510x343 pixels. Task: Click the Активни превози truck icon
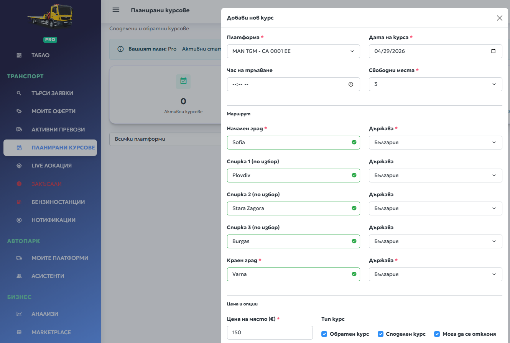(x=19, y=130)
